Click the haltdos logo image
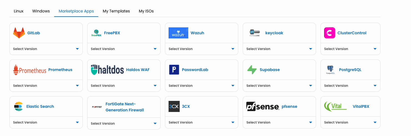The height and width of the screenshot is (136, 411). 107,70
